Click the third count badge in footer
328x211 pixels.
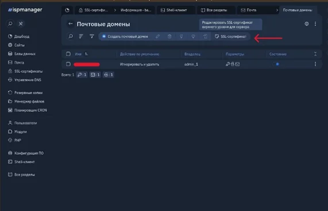point(109,75)
